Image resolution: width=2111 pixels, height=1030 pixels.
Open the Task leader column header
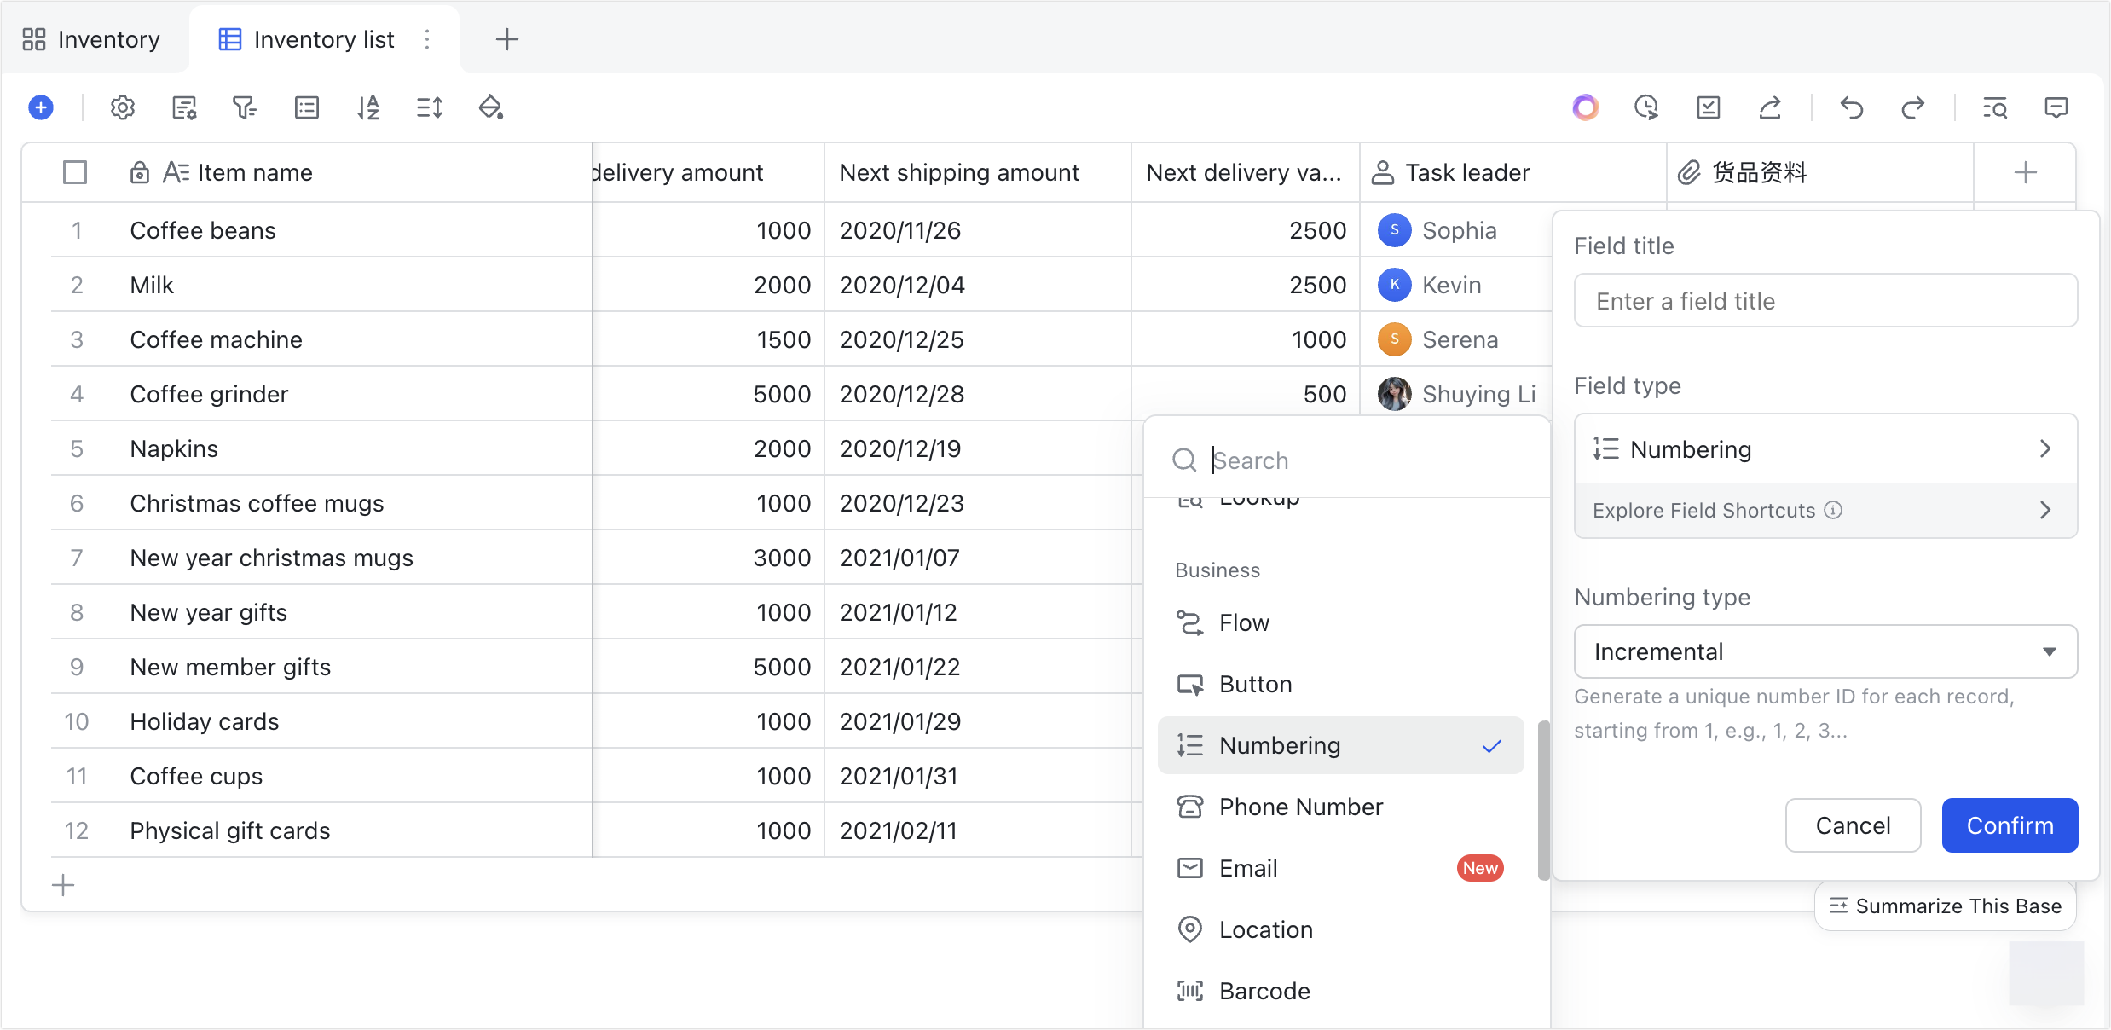(1512, 172)
